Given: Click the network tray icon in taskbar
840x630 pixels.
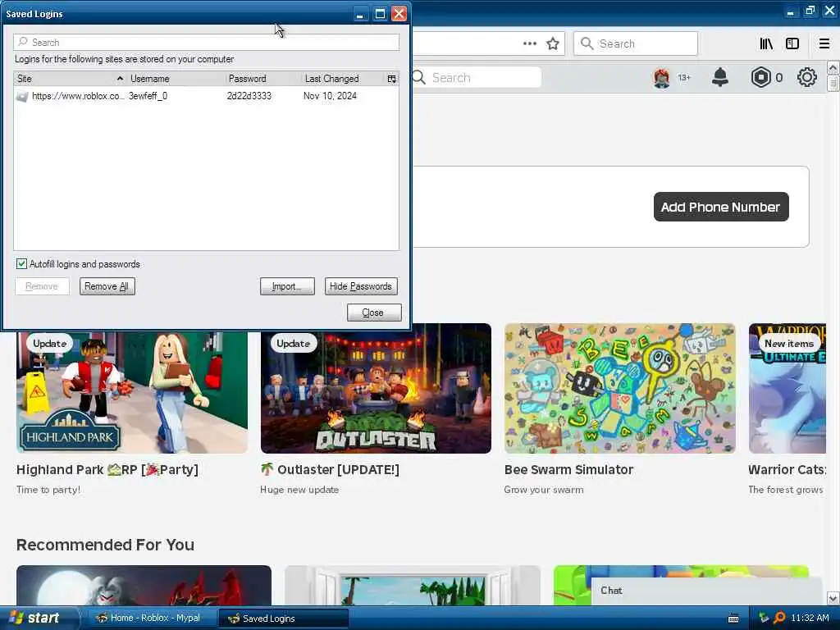Looking at the screenshot, I should click(x=764, y=619).
